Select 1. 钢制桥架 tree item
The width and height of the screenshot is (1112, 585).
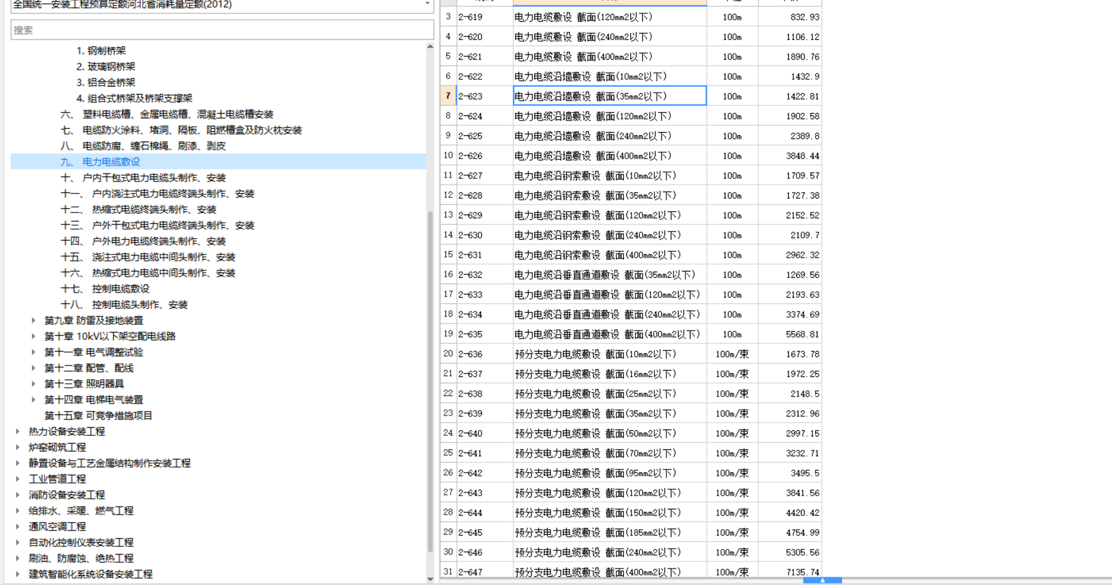pos(101,51)
